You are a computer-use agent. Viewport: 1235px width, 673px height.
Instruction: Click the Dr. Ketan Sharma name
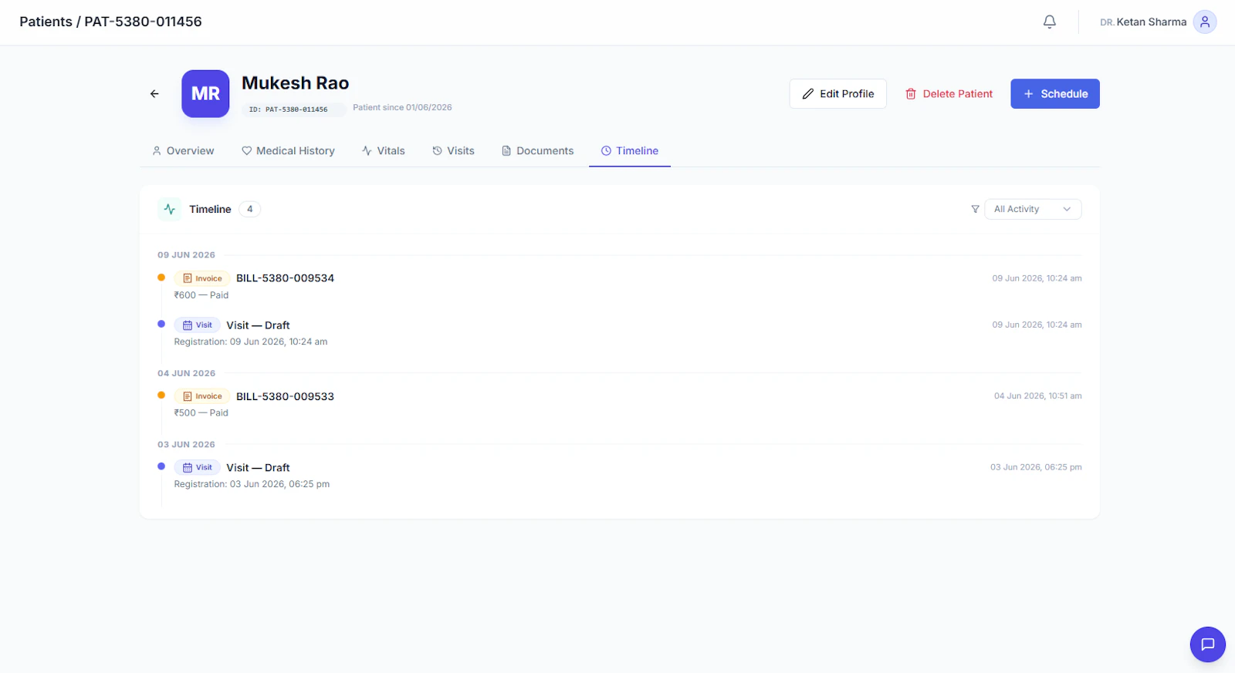1143,22
